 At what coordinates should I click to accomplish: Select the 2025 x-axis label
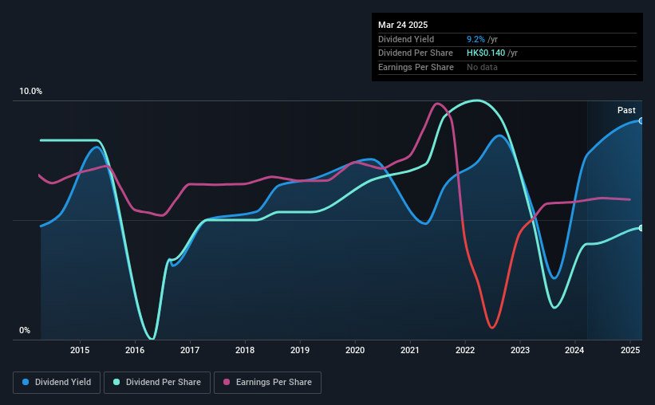(x=630, y=350)
